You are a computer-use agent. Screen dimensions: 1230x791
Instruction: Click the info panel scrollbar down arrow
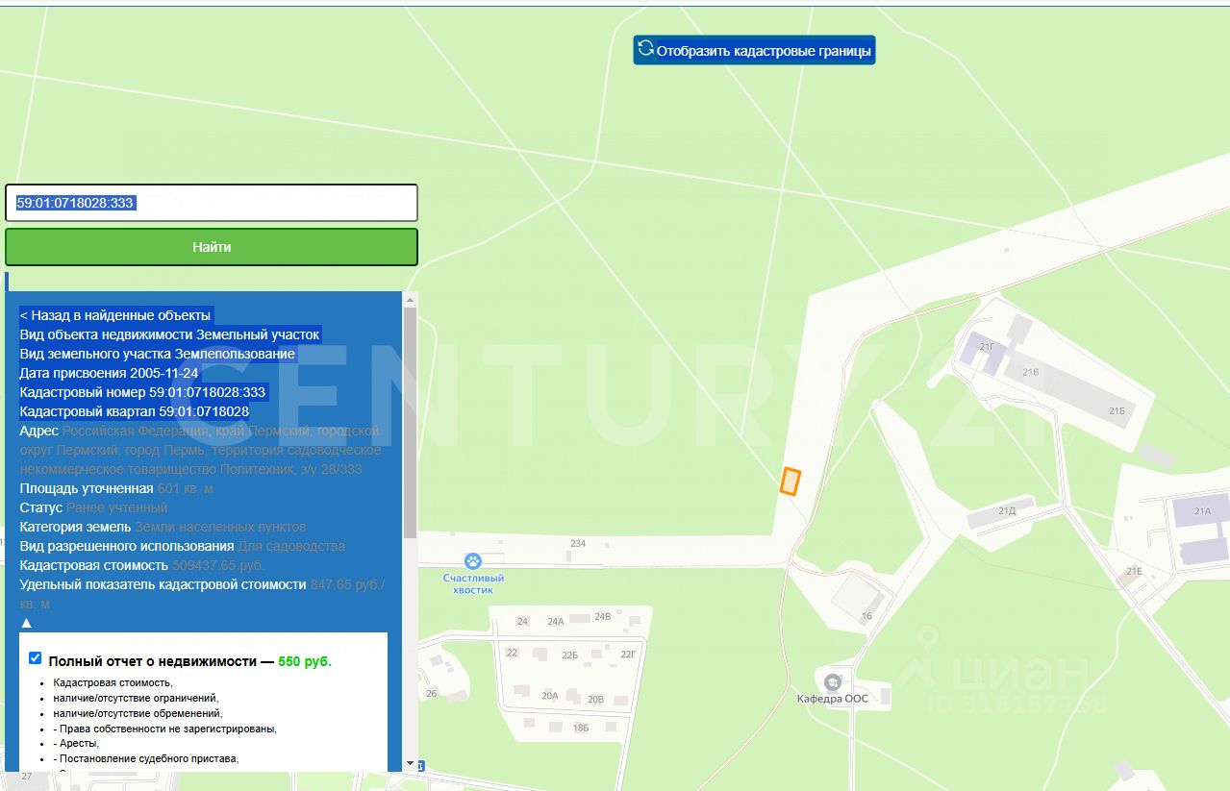coord(411,763)
